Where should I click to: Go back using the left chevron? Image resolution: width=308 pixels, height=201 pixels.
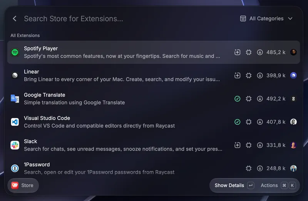pos(15,18)
